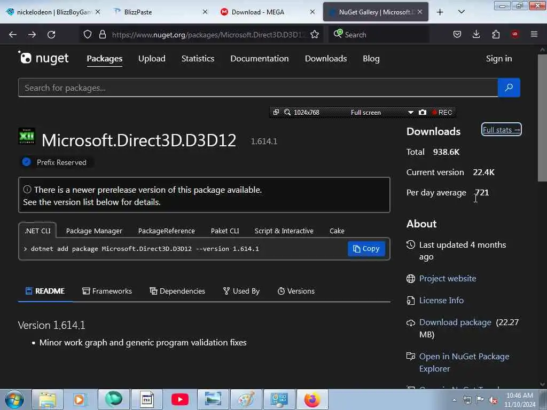This screenshot has width=547, height=410.
Task: Open the Documentation nav item
Action: (260, 59)
